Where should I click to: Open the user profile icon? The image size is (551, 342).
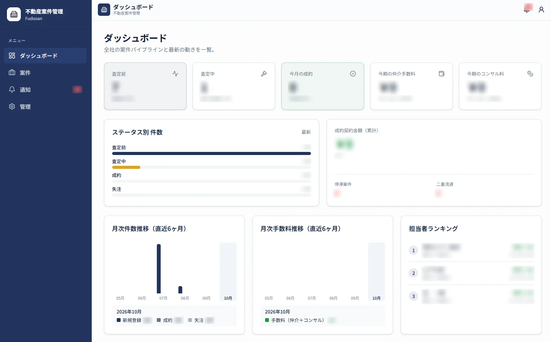point(541,10)
